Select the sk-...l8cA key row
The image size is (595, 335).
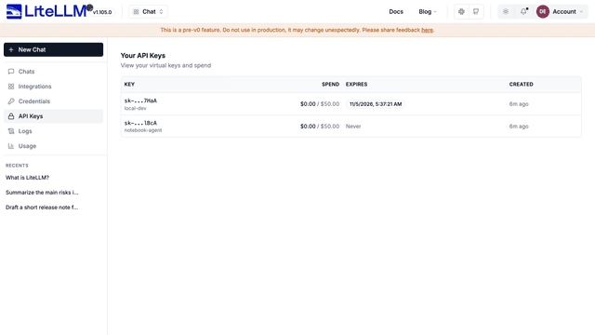[x=351, y=127]
